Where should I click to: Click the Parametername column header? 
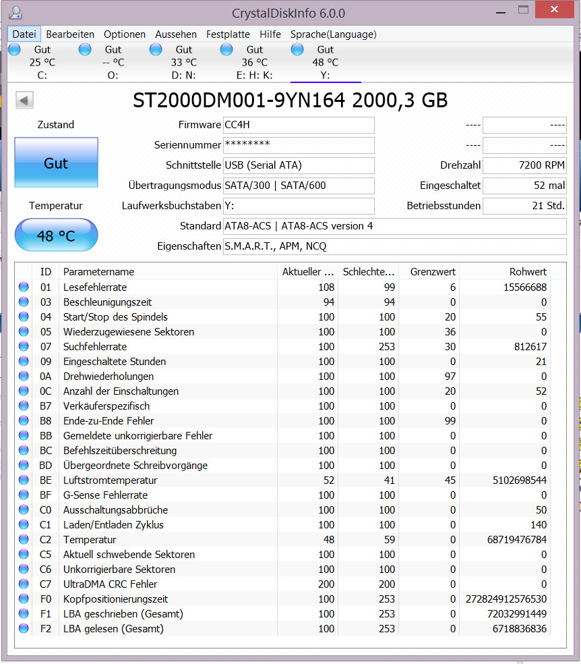pos(169,271)
